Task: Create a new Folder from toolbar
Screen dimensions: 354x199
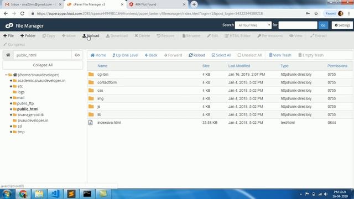Action: (28, 35)
